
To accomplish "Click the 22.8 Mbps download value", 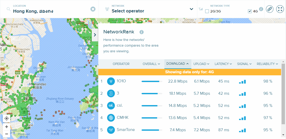I will click(178, 81).
